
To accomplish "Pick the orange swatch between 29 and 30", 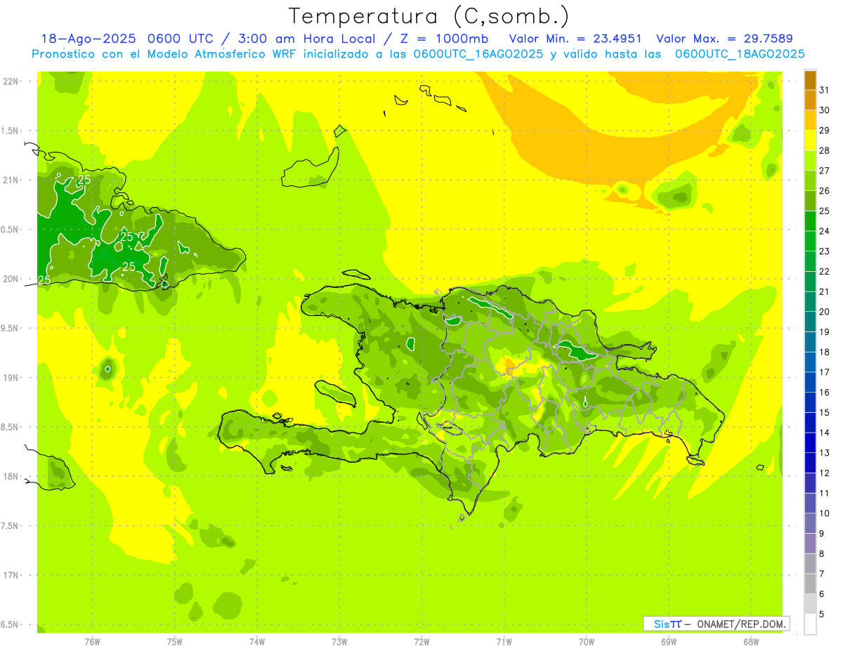I will click(810, 120).
